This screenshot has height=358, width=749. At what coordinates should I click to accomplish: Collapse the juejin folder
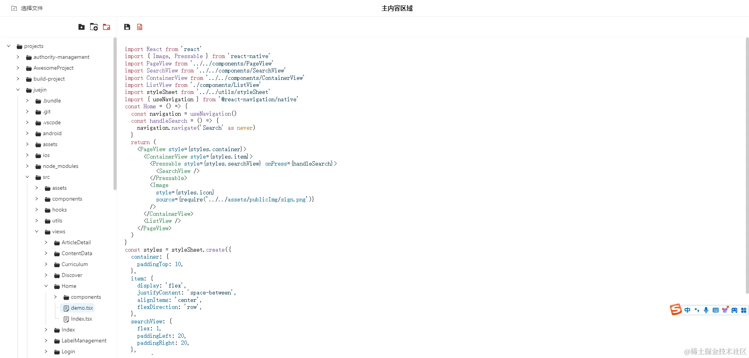[x=18, y=90]
